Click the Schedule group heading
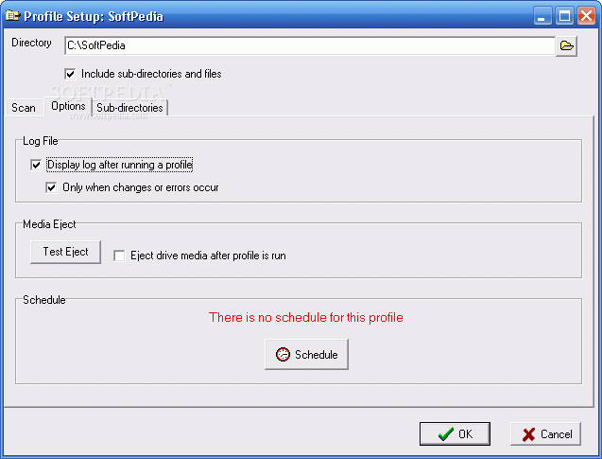 tap(44, 300)
